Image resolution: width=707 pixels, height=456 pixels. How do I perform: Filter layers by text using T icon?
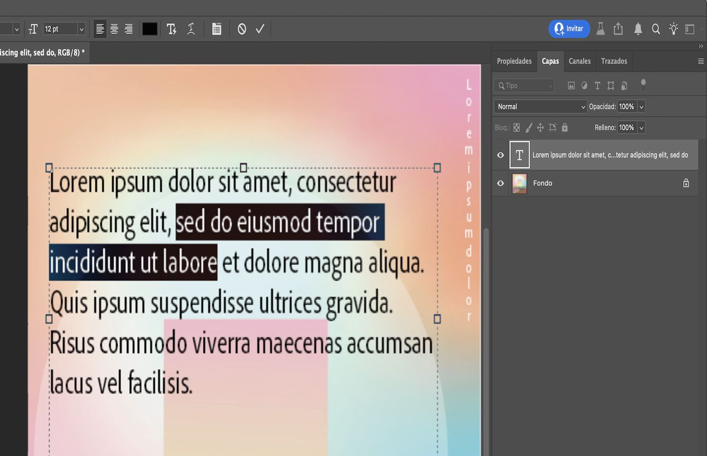coord(597,85)
